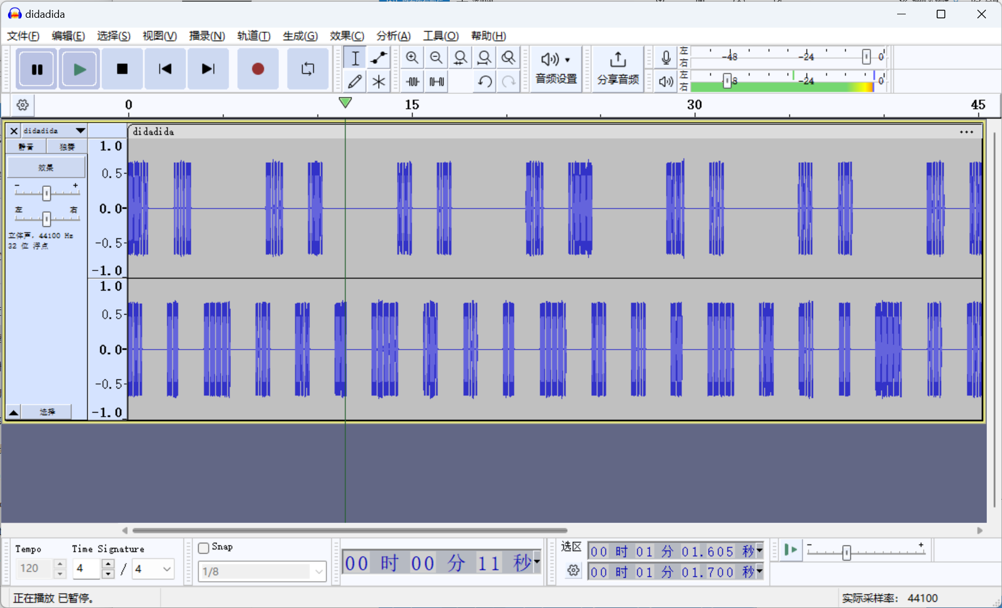Click the green Play button

pyautogui.click(x=79, y=69)
